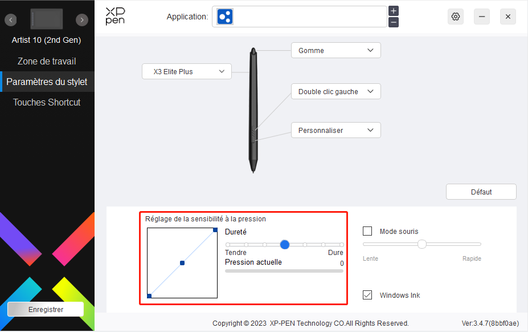
Task: Open the Gomme dropdown
Action: coord(335,50)
